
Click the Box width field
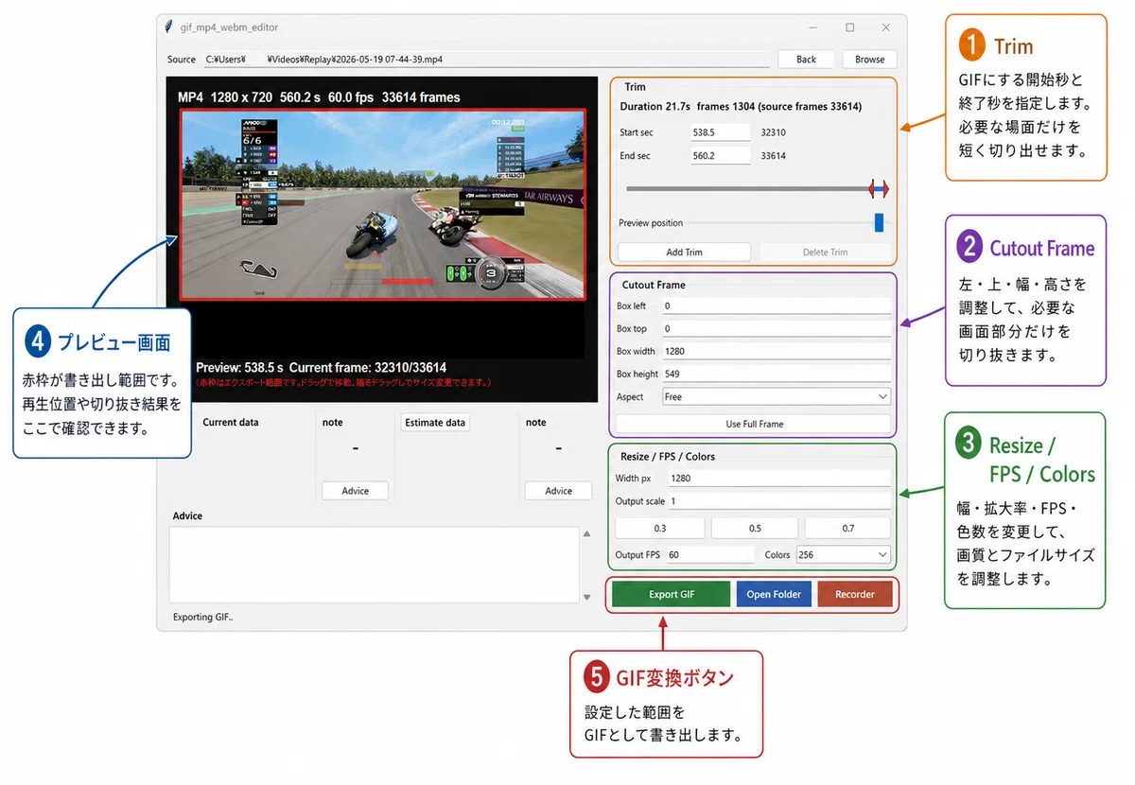(776, 352)
